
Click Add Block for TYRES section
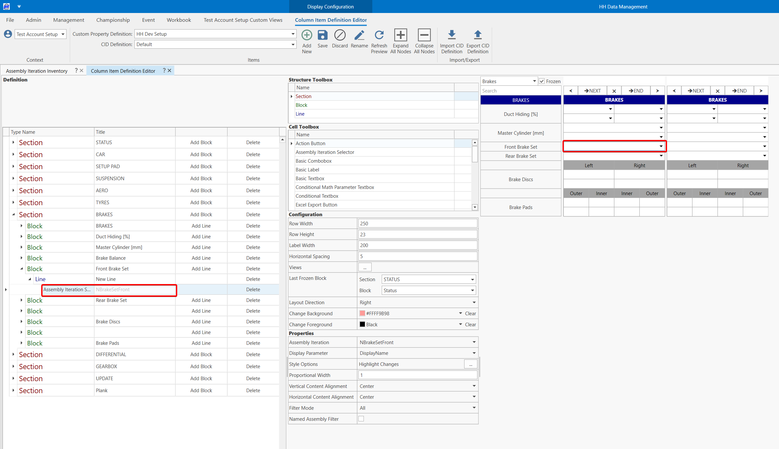tap(201, 203)
